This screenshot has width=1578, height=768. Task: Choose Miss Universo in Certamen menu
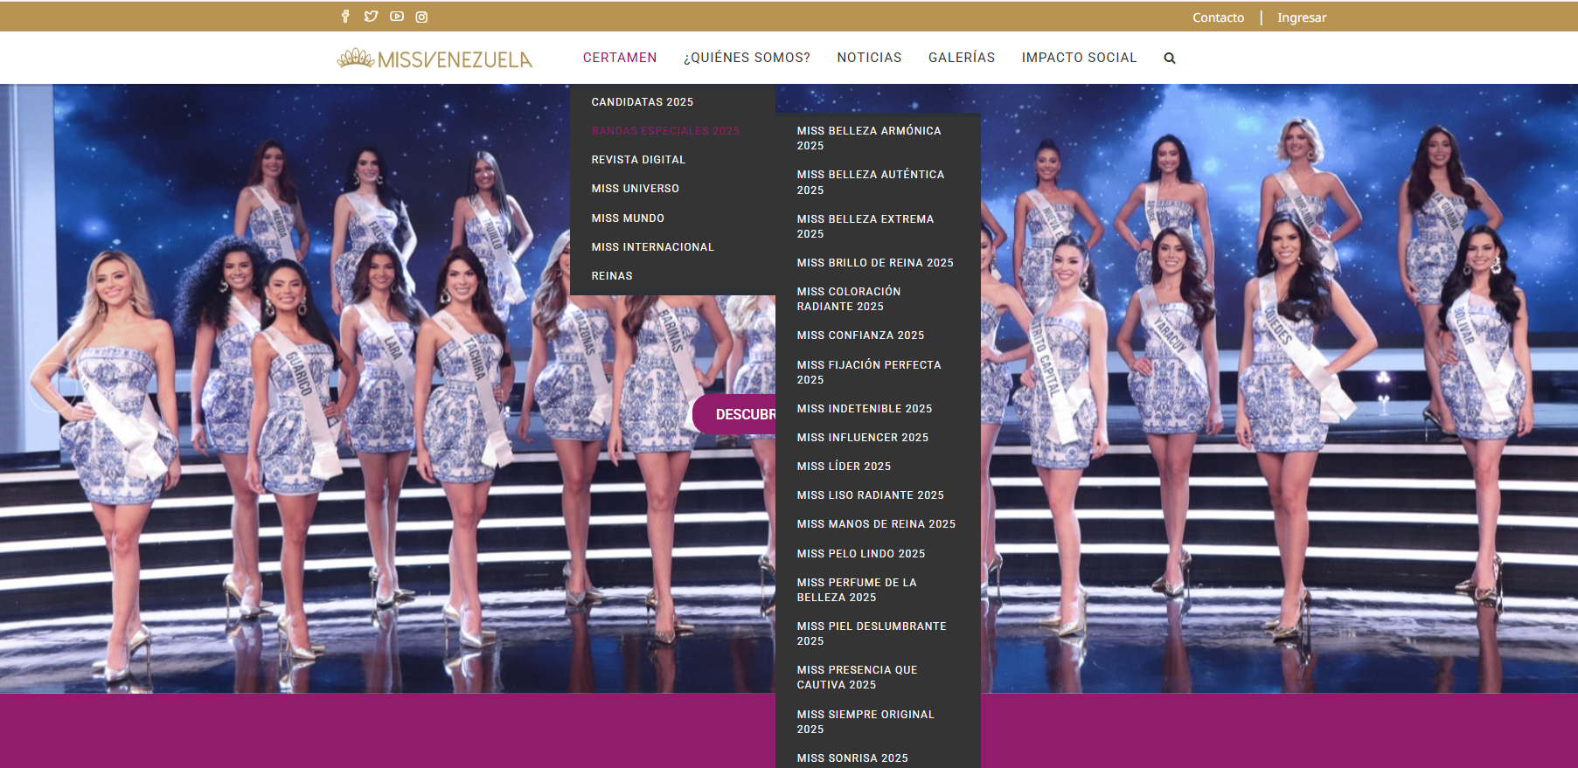[635, 189]
